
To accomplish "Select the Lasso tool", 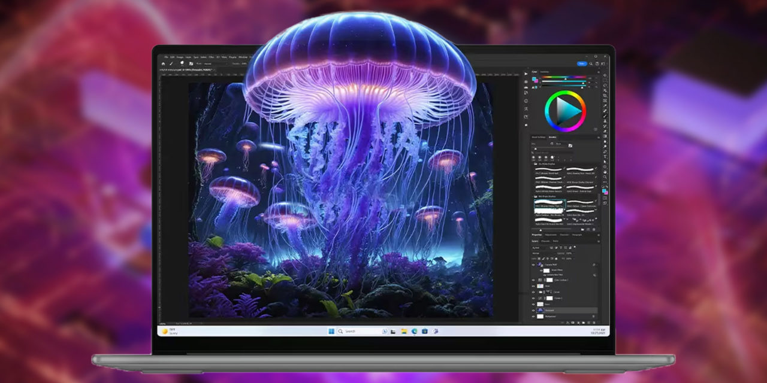I will pyautogui.click(x=605, y=86).
